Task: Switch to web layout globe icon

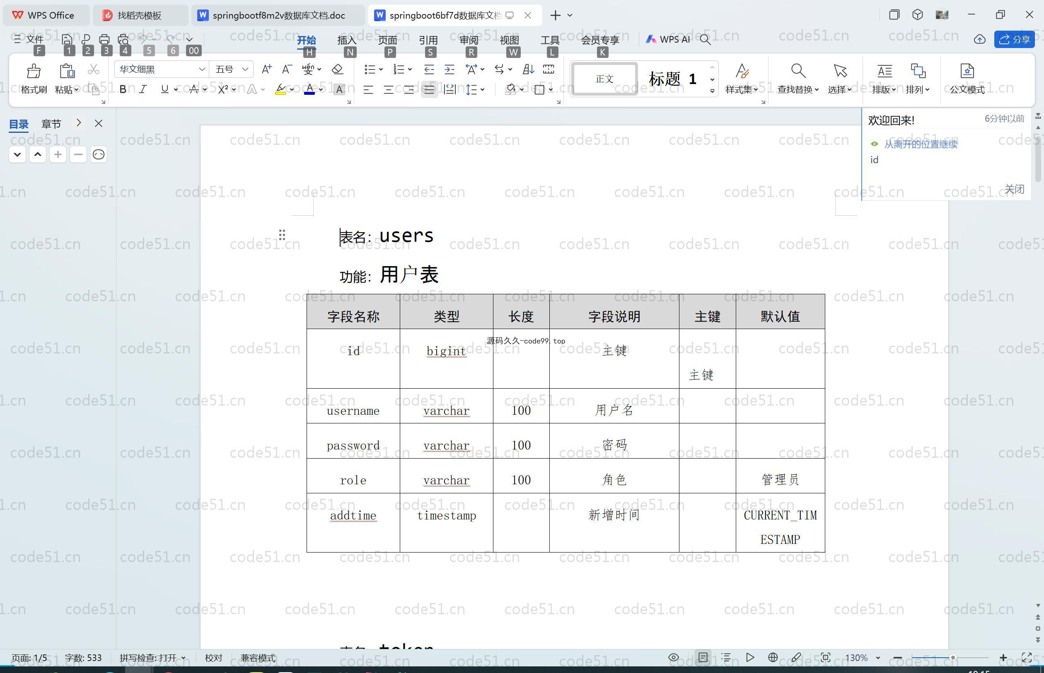Action: click(x=773, y=657)
